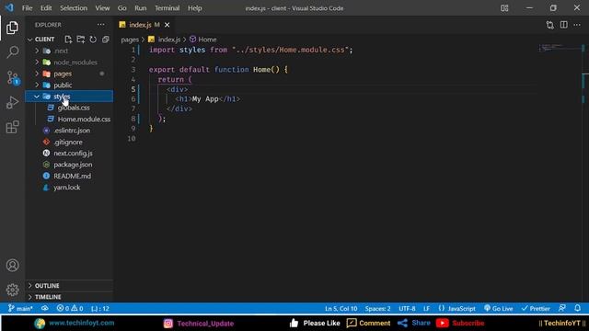Collapse all folders in Explorer
Image resolution: width=589 pixels, height=331 pixels.
coord(106,39)
